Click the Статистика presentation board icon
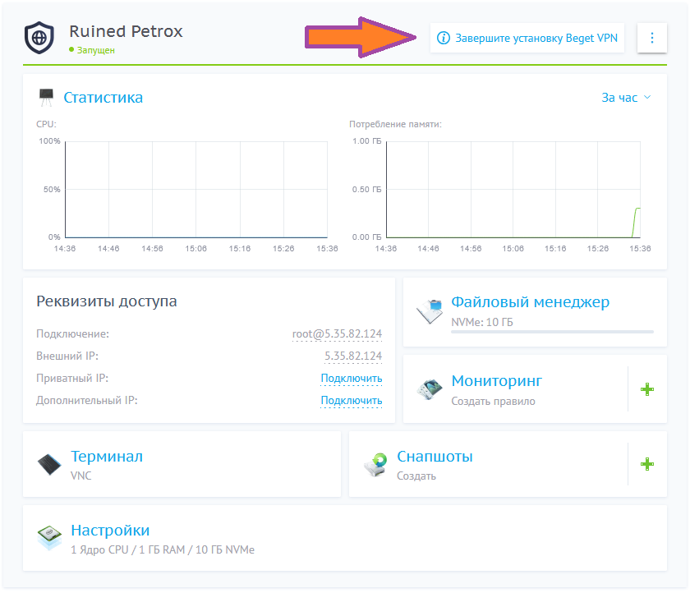This screenshot has width=690, height=593. click(46, 97)
